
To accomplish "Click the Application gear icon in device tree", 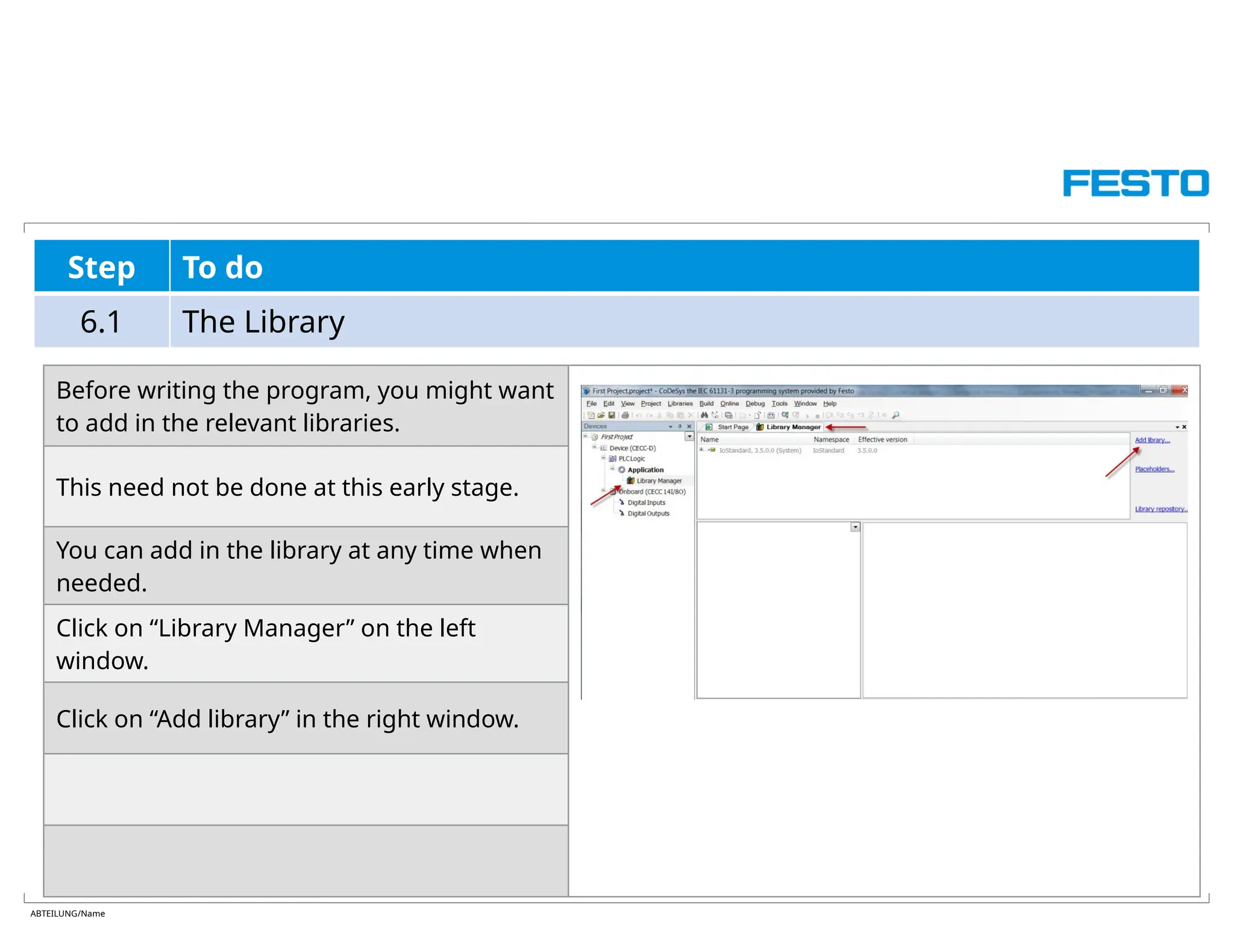I will coord(622,470).
